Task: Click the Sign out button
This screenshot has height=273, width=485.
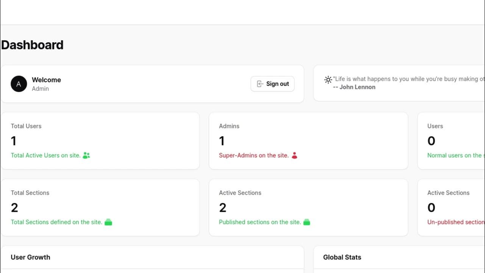Action: tap(272, 84)
